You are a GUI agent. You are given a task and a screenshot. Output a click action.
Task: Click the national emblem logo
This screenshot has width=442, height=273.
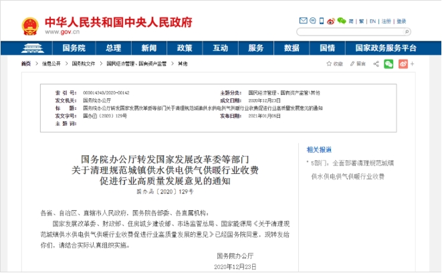(x=28, y=23)
